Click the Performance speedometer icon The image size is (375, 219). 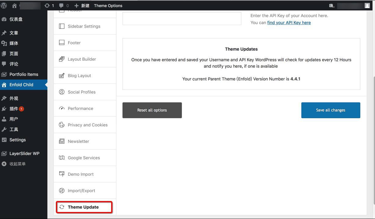pyautogui.click(x=62, y=108)
